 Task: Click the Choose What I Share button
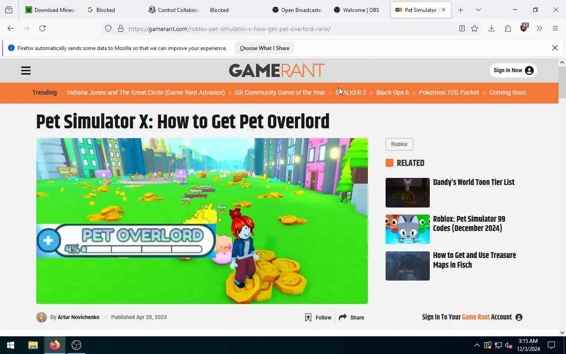[264, 48]
